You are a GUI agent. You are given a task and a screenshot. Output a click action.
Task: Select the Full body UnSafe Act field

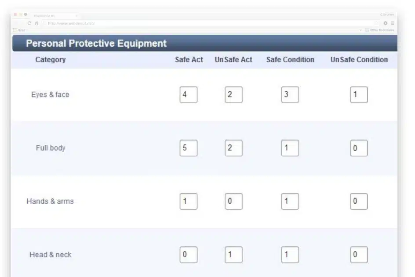click(x=233, y=148)
